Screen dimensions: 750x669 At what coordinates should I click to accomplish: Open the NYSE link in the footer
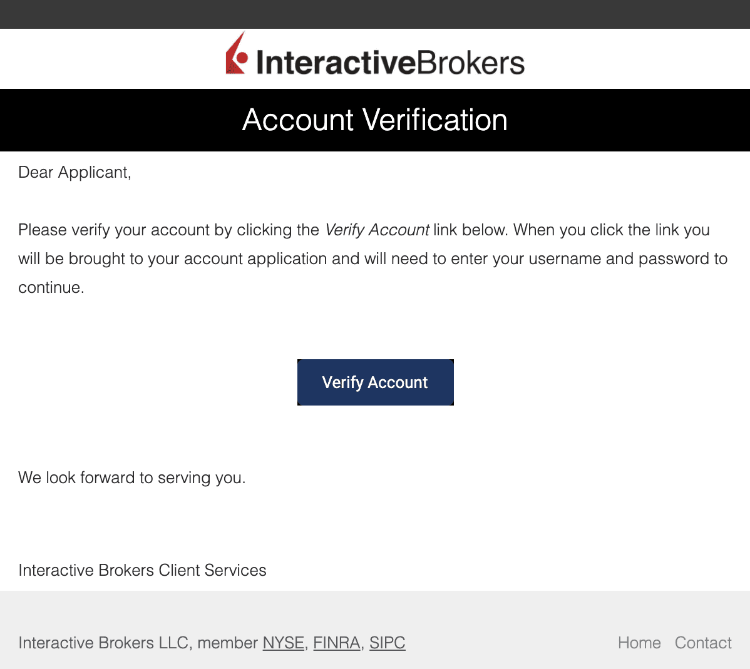pyautogui.click(x=283, y=643)
